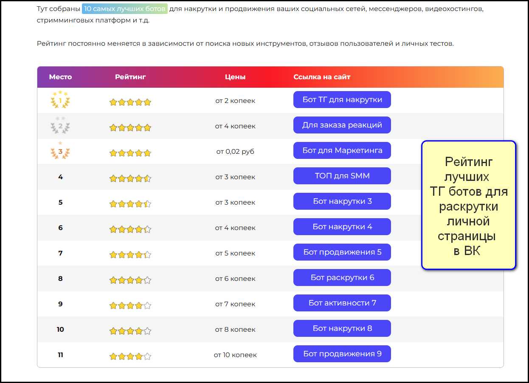Image resolution: width=529 pixels, height=383 pixels.
Task: Click the 'Бот накрутки 3' button
Action: [x=342, y=201]
